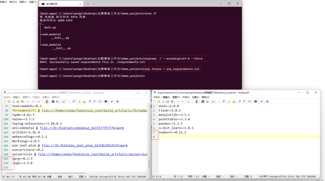Click Save icon in pip_requirements.txt window toolbar
The width and height of the screenshot is (325, 181).
(x=14, y=102)
